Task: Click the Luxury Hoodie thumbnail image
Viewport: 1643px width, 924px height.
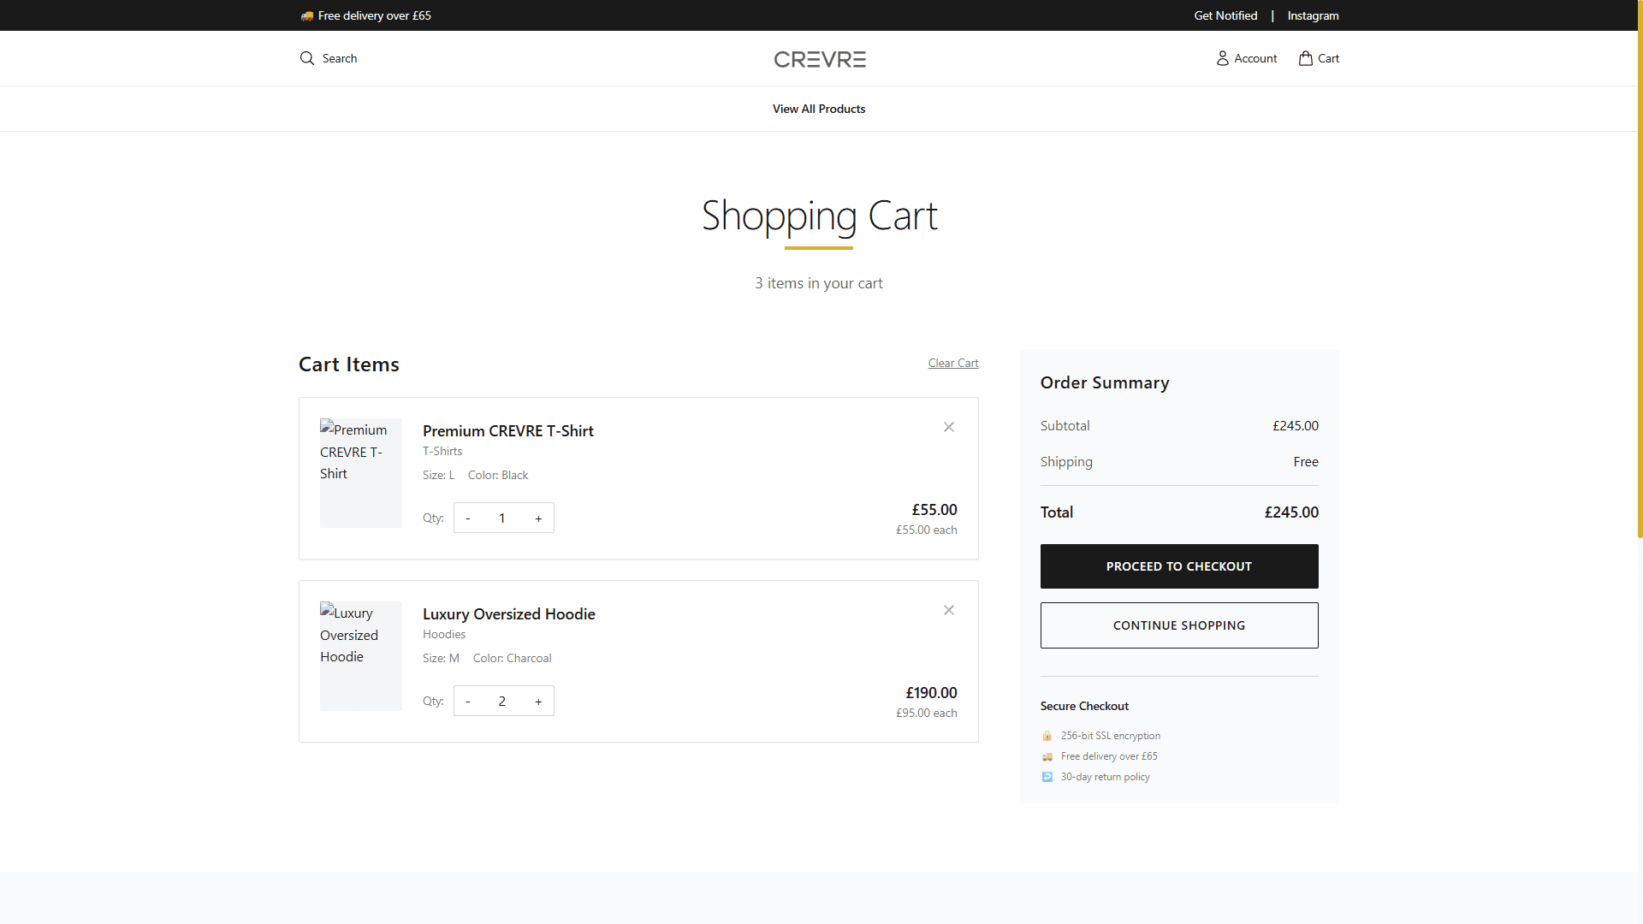Action: point(360,656)
